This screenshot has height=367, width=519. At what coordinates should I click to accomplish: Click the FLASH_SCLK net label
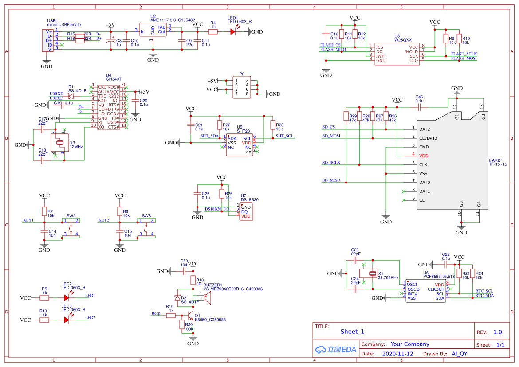coord(464,54)
